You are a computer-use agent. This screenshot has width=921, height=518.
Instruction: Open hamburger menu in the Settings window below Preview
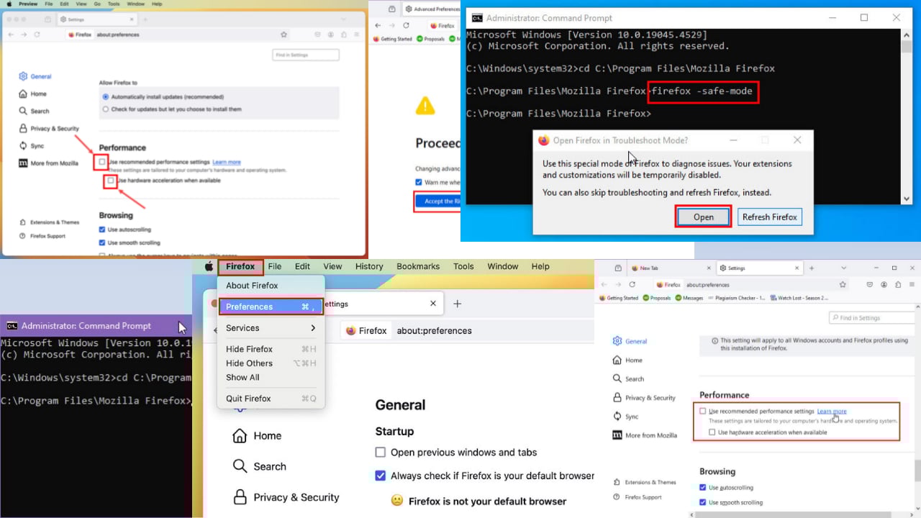point(357,35)
